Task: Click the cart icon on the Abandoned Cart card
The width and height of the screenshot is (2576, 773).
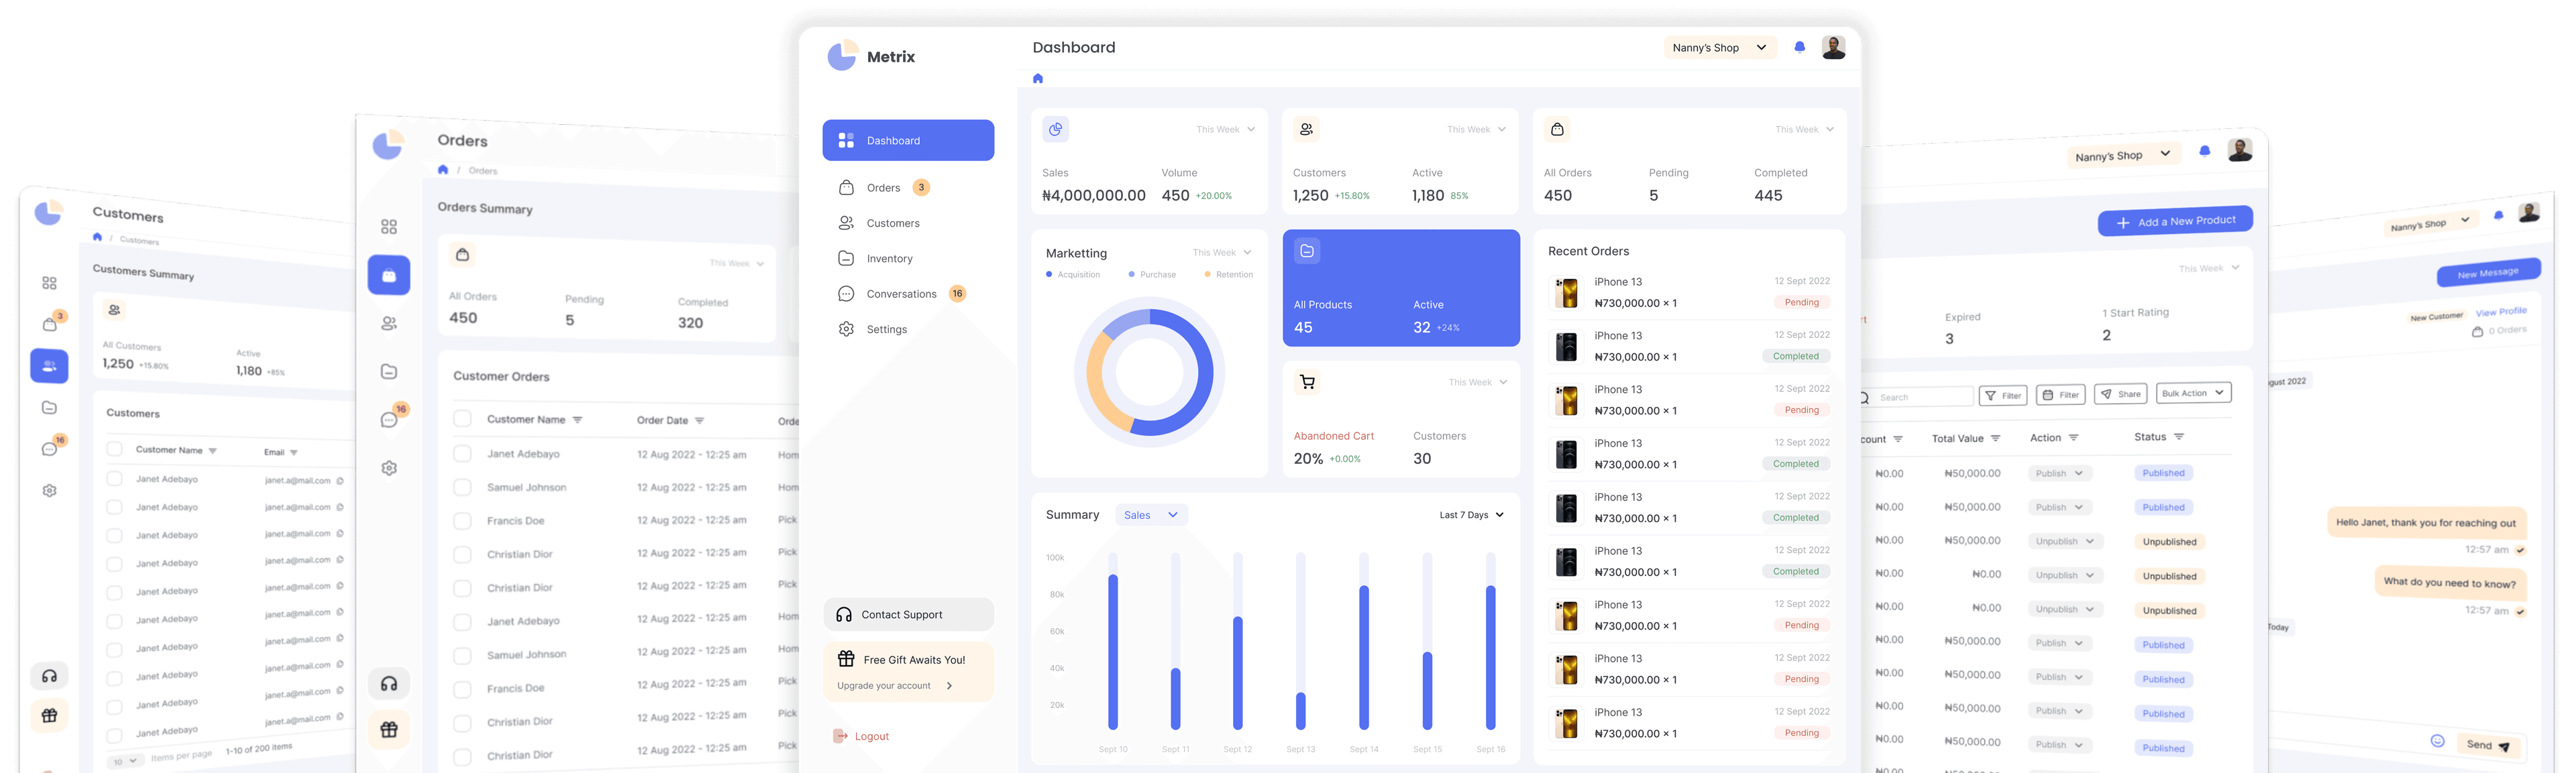Action: click(x=1307, y=382)
